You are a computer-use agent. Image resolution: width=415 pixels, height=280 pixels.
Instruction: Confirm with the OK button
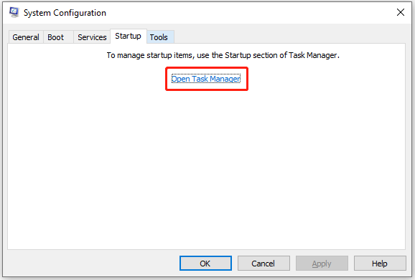(205, 263)
